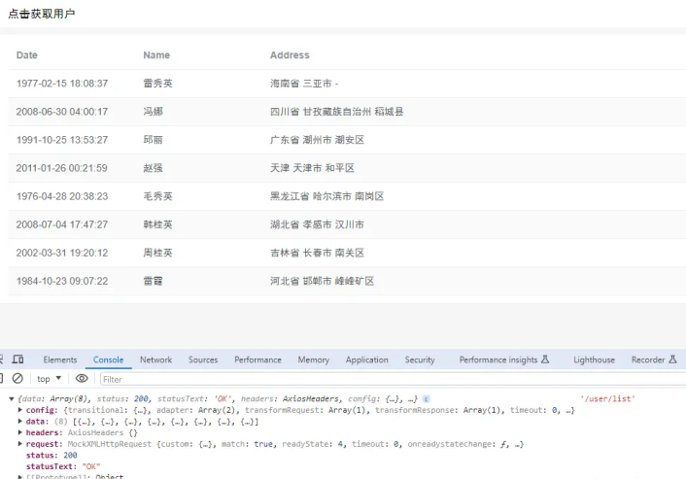686x479 pixels.
Task: Open the Lighthouse tab
Action: [594, 359]
